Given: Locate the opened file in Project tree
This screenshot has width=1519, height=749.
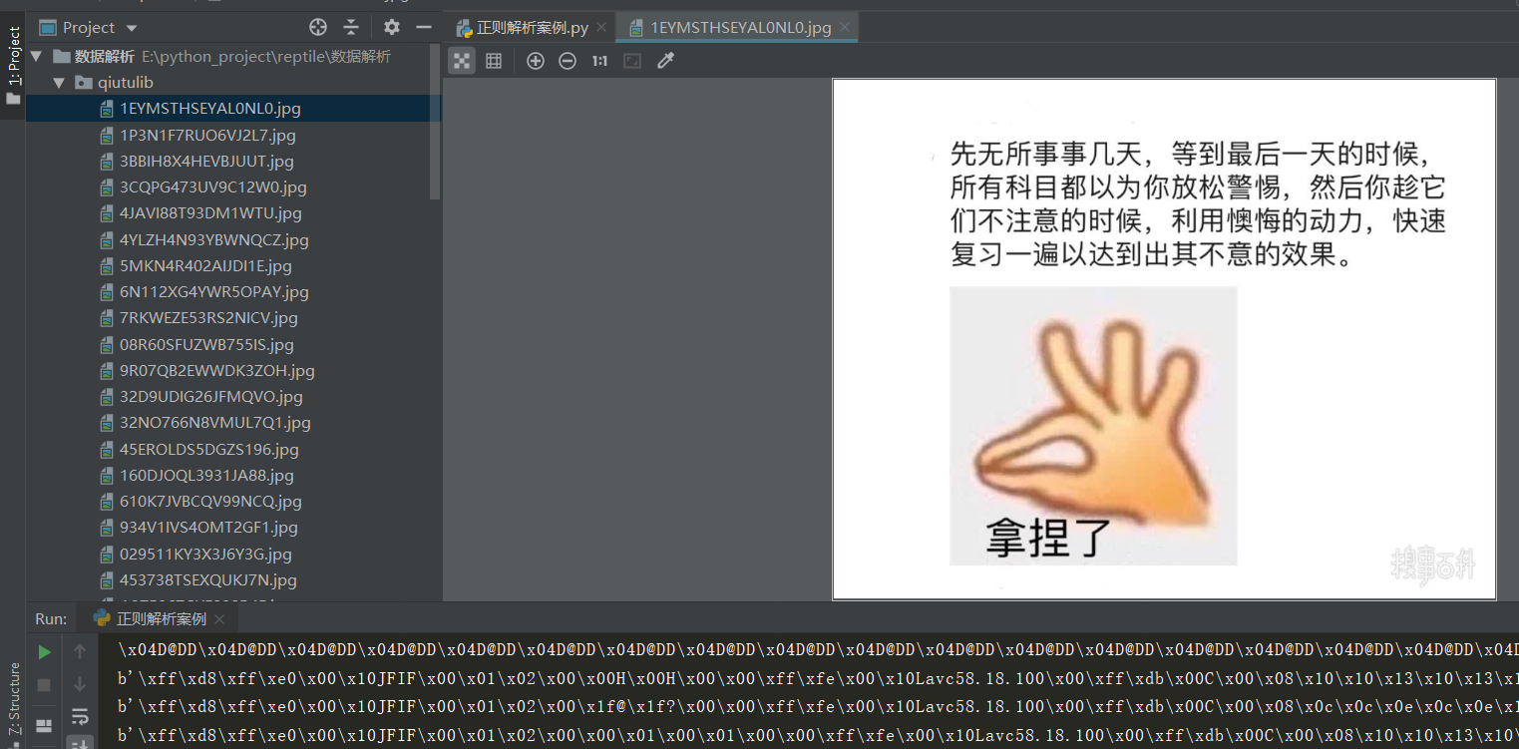Looking at the screenshot, I should tap(318, 27).
